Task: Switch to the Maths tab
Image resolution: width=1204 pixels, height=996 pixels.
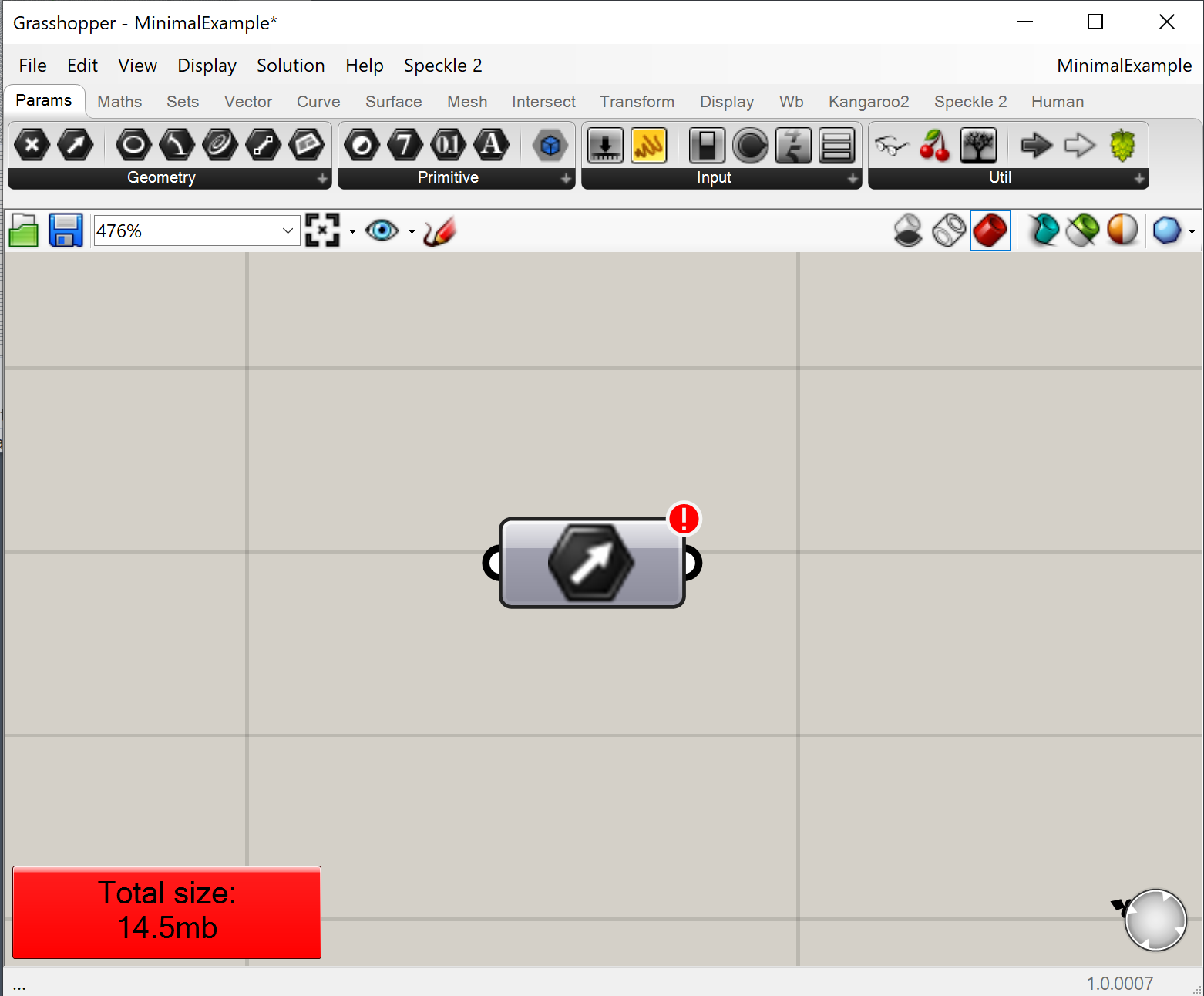Action: (119, 102)
